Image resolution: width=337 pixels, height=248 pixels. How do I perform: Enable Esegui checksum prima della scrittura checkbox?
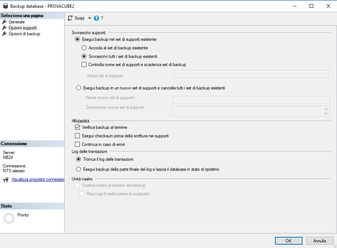pyautogui.click(x=78, y=136)
